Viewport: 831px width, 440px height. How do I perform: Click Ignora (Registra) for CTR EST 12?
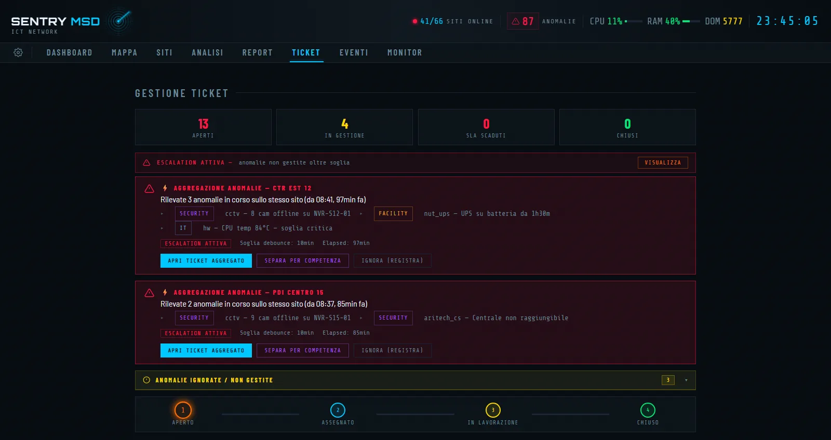pos(393,260)
